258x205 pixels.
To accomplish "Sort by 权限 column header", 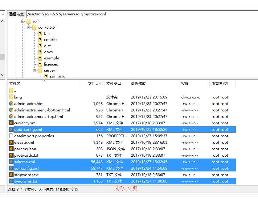I will point(194,84).
